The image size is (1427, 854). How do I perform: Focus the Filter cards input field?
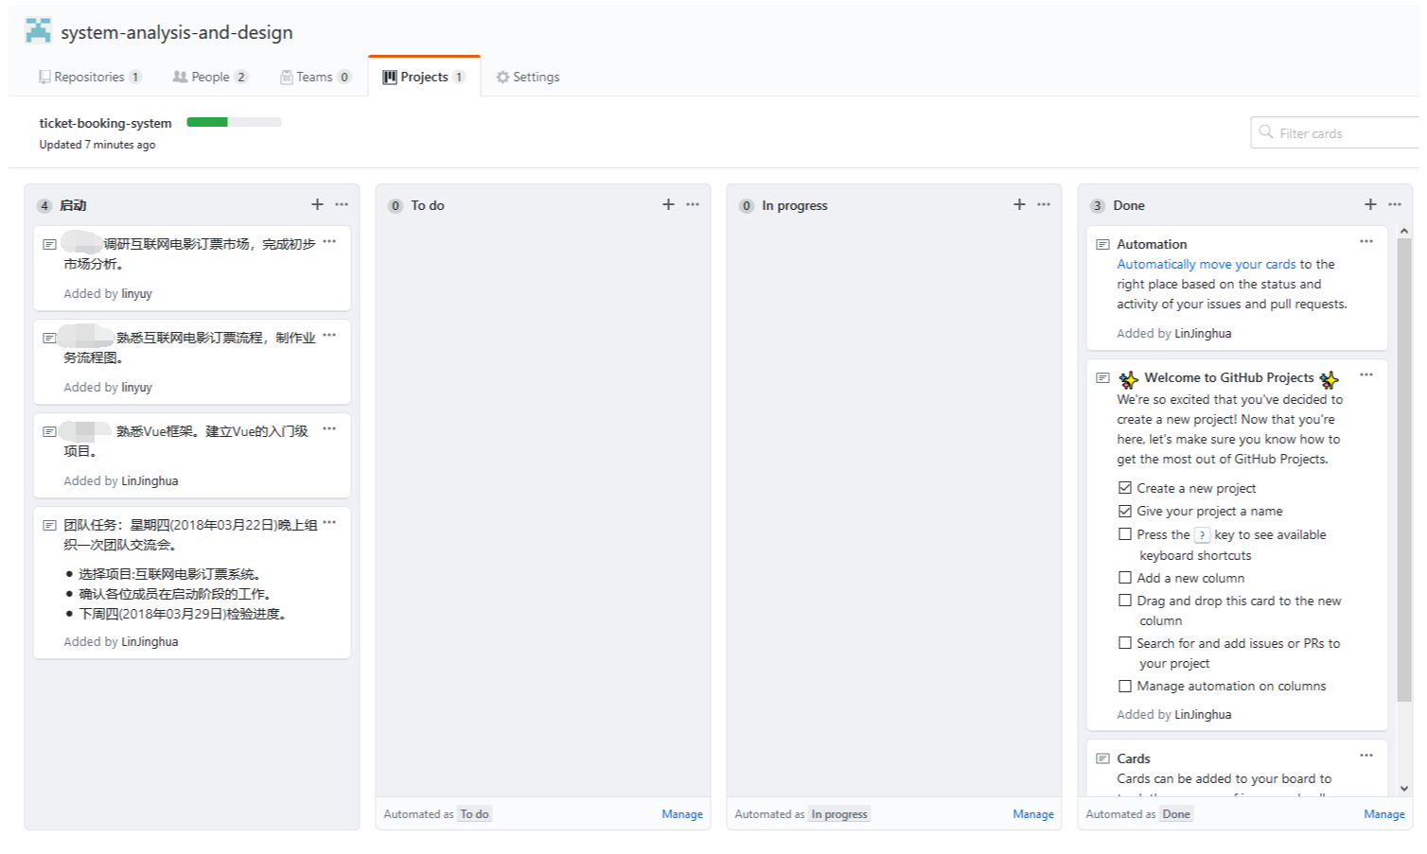coord(1335,132)
